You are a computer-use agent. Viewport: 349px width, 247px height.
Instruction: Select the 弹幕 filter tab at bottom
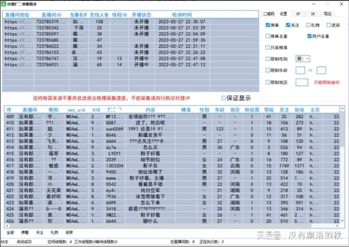coord(25,232)
